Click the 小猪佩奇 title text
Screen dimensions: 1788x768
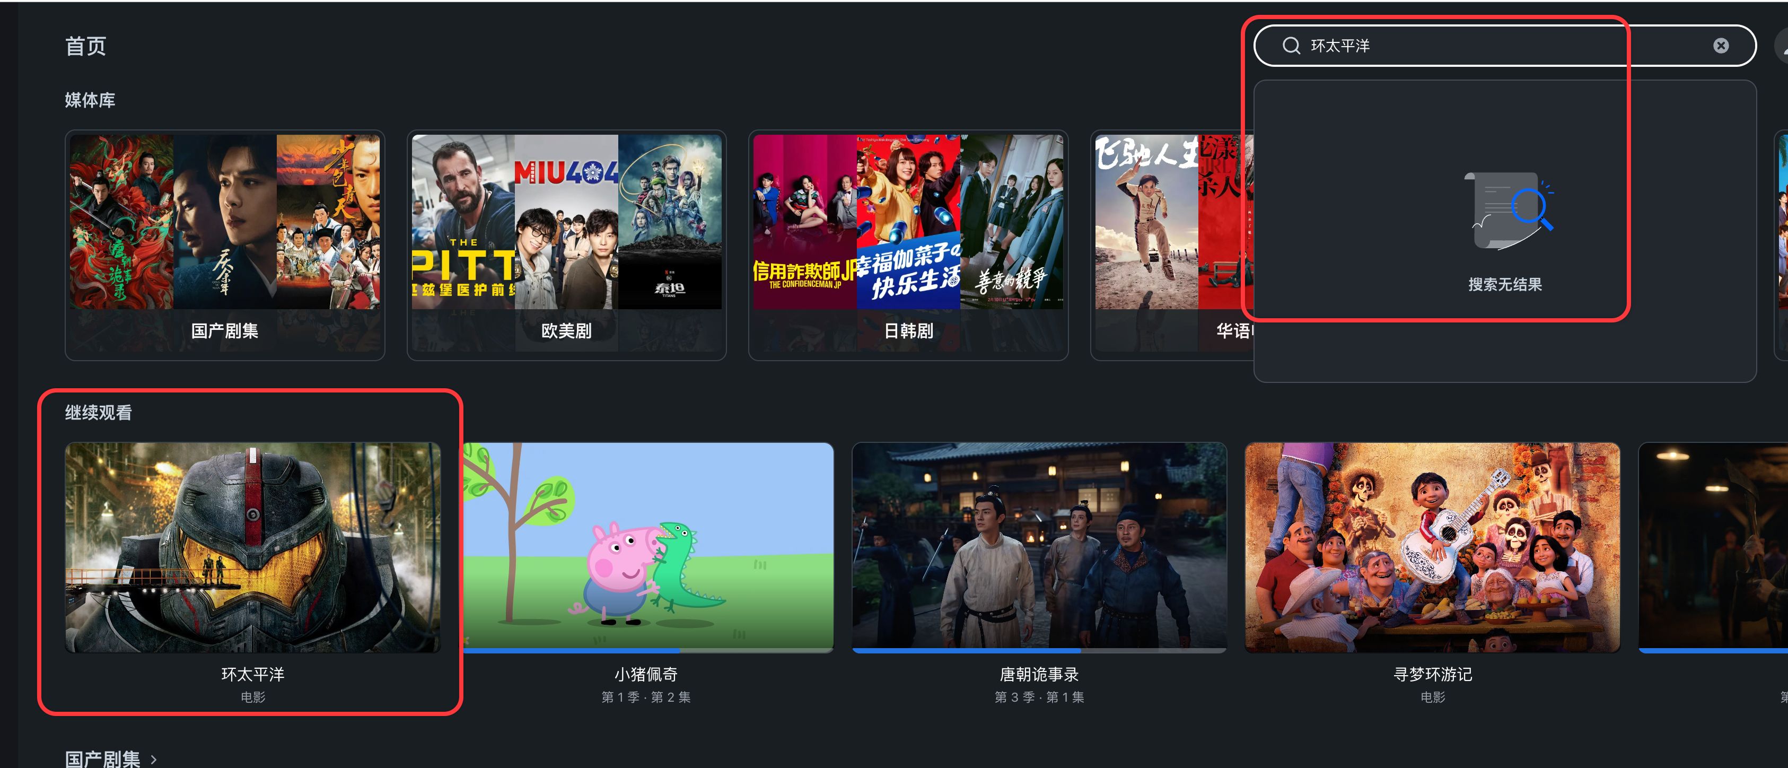646,674
